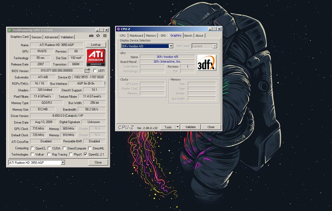Viewport: 332px width, 211px height.
Task: Click the Device ID value field
Action: 89,77
